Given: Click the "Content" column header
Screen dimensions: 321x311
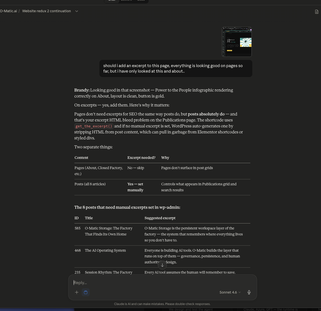Looking at the screenshot, I should [x=81, y=158].
